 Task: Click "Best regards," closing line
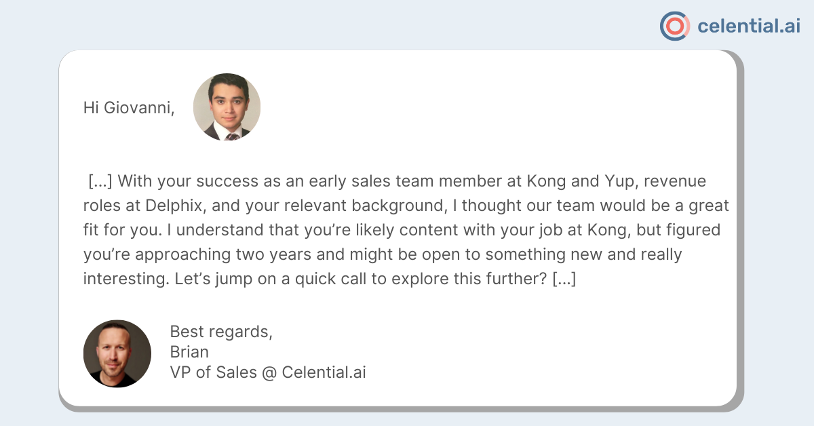coord(221,332)
